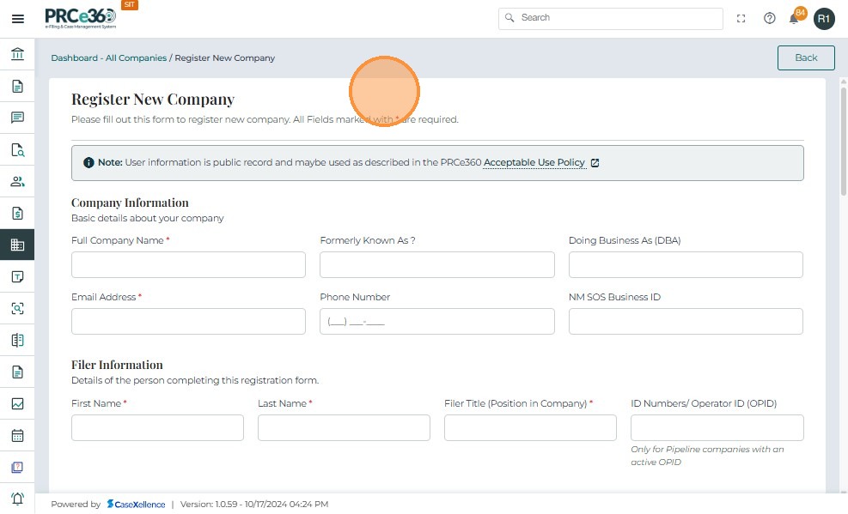Screen dimensions: 848x514
Task: View notifications bell with 84 badge
Action: 795,18
